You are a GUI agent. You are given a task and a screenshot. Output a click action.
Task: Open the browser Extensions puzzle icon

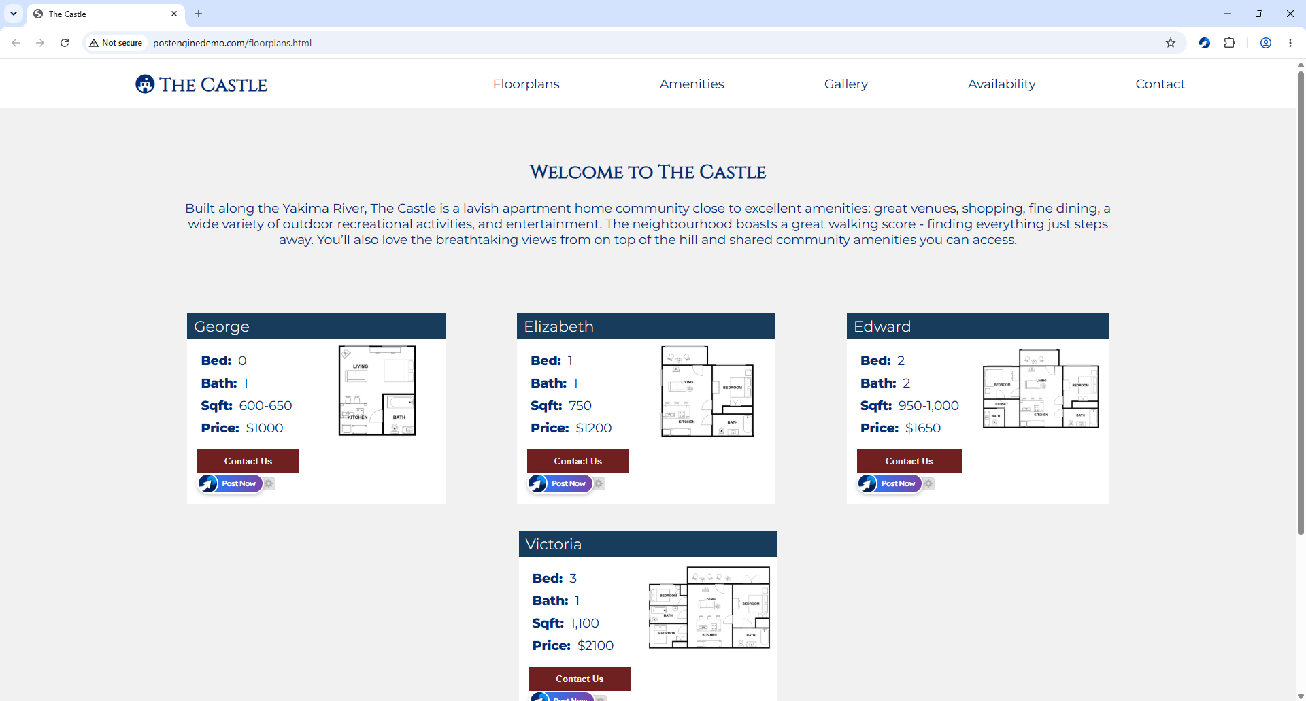coord(1230,43)
